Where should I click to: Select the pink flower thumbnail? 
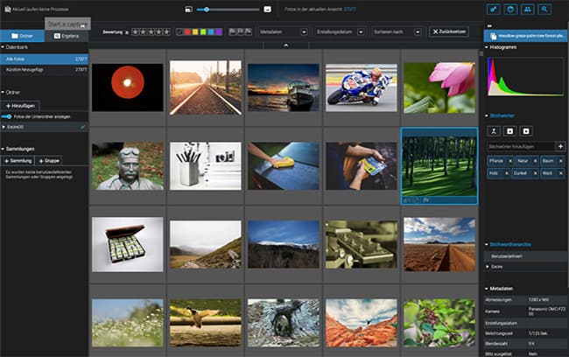point(439,87)
